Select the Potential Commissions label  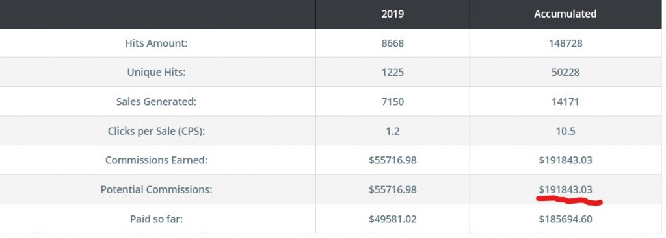click(156, 190)
